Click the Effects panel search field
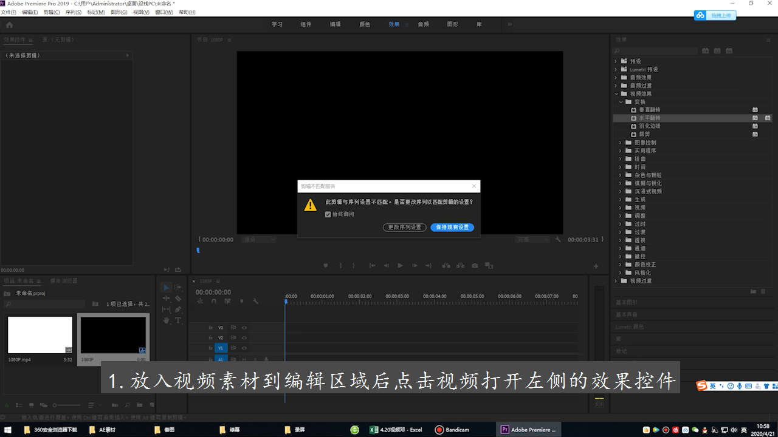 655,51
